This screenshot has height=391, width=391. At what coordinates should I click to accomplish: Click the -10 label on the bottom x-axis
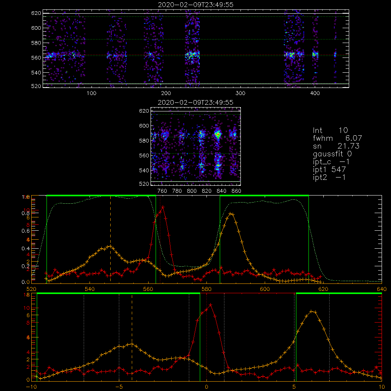(x=31, y=387)
